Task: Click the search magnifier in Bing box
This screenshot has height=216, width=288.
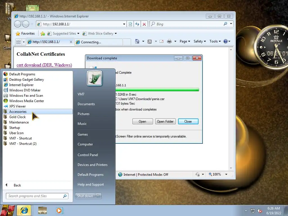Action: pyautogui.click(x=225, y=24)
